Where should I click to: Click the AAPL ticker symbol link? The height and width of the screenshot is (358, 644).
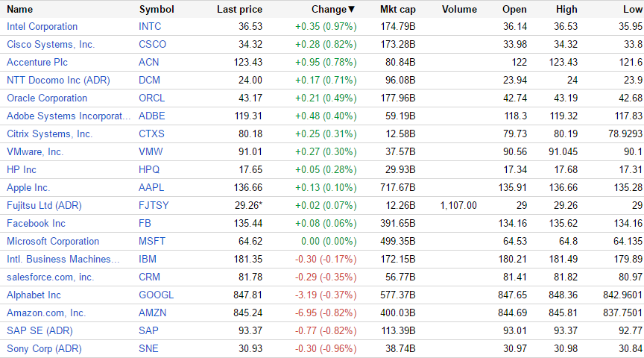(151, 187)
